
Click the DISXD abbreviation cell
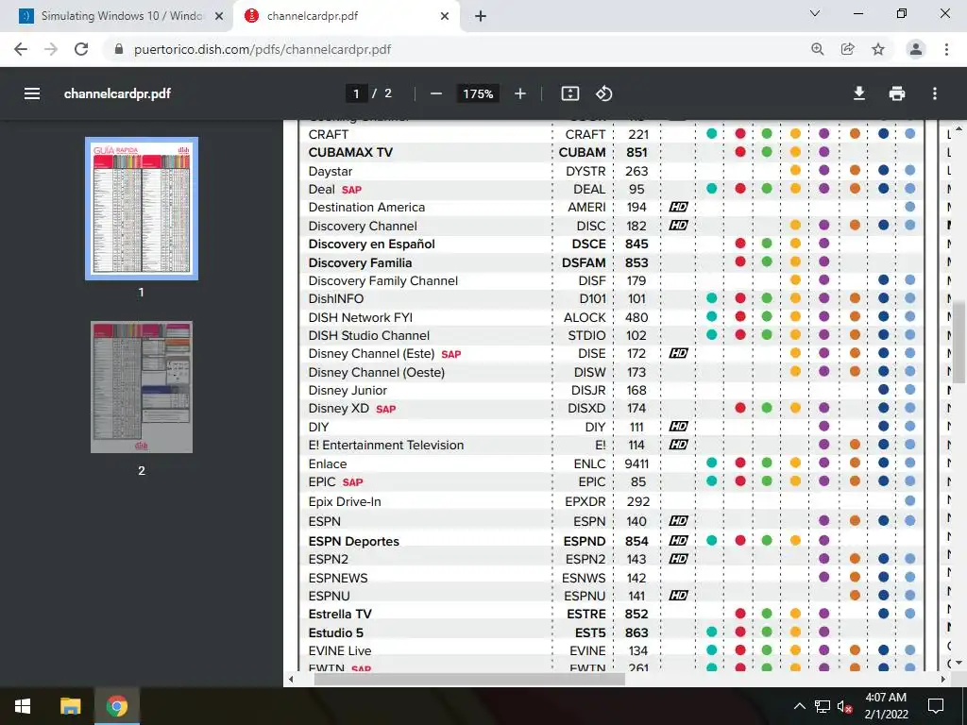[x=586, y=408]
